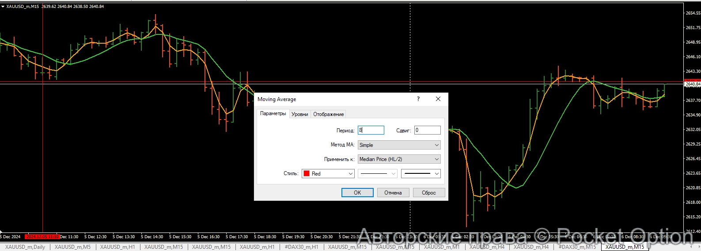The image size is (701, 251).
Task: Close the Moving Average dialog
Action: 438,99
